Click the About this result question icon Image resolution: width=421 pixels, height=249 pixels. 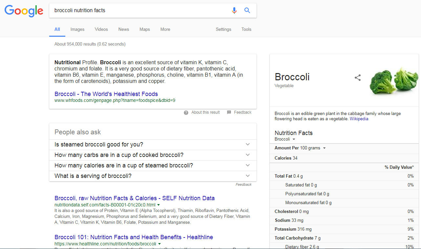(x=186, y=113)
